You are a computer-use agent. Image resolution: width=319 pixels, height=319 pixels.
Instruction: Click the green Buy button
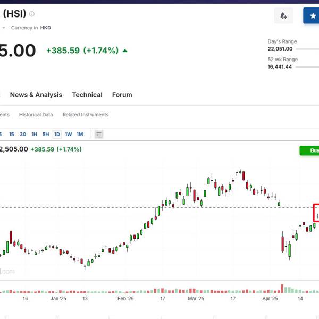pos(309,150)
